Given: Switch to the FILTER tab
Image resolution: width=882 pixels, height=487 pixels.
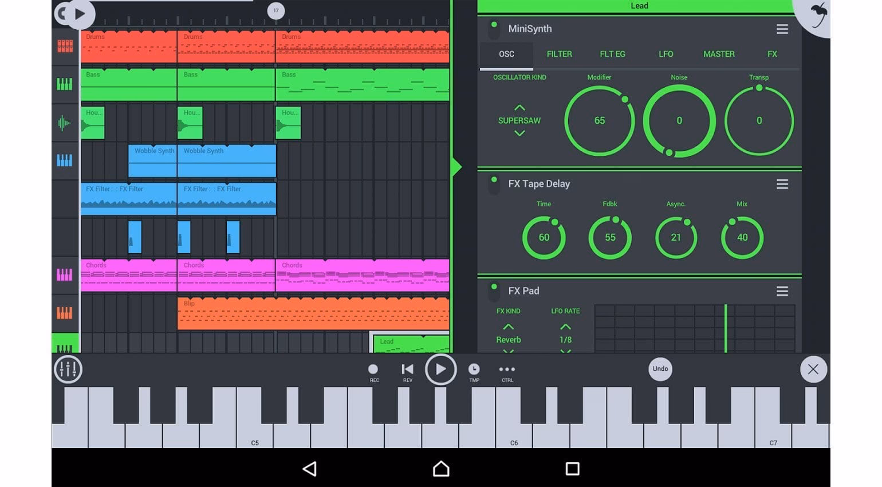Looking at the screenshot, I should (x=559, y=54).
